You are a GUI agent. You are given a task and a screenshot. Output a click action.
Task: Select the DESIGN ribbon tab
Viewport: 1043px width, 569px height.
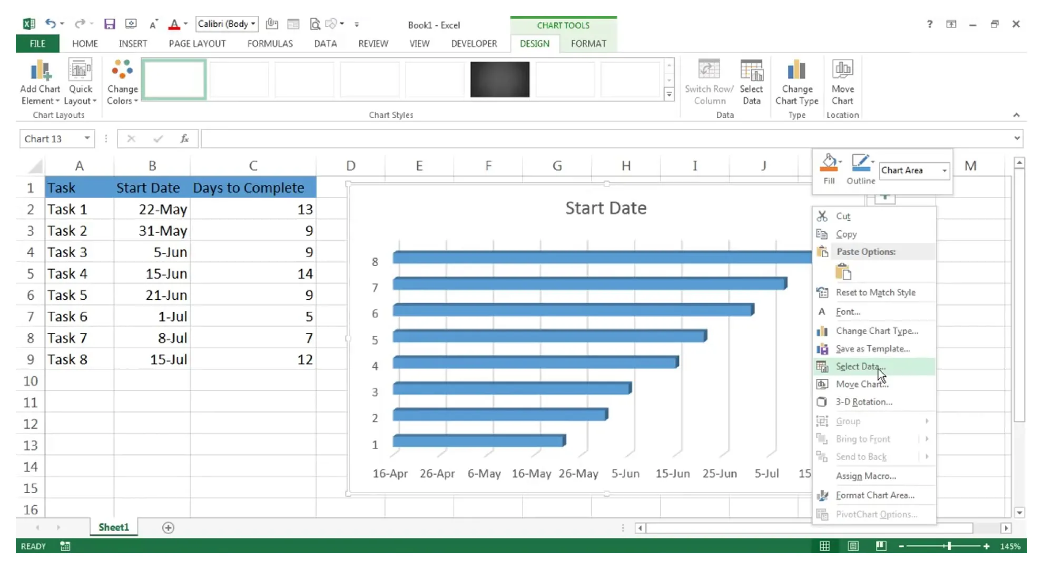pyautogui.click(x=534, y=43)
